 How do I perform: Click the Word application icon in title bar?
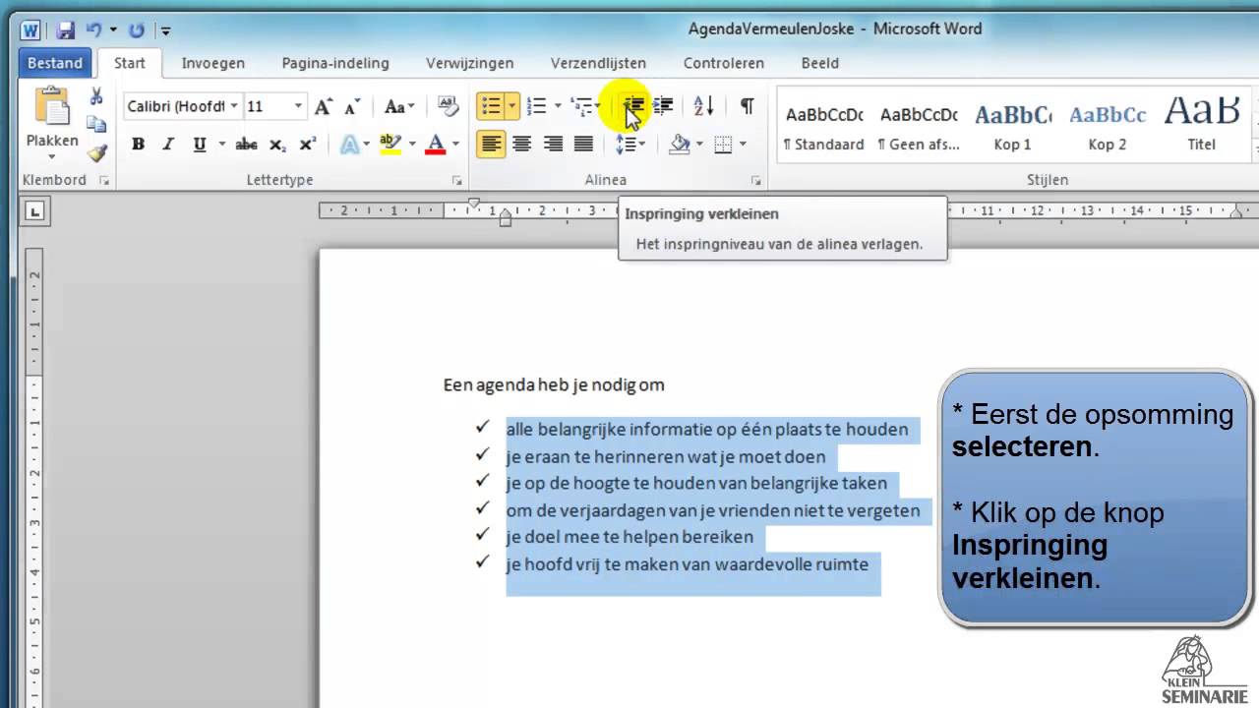tap(30, 30)
